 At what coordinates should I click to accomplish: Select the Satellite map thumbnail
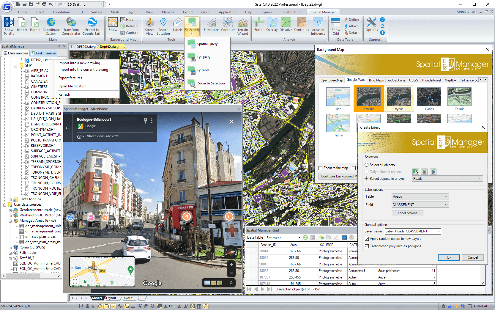pos(368,99)
